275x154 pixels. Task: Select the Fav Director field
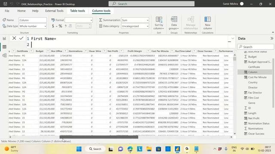tap(255, 93)
